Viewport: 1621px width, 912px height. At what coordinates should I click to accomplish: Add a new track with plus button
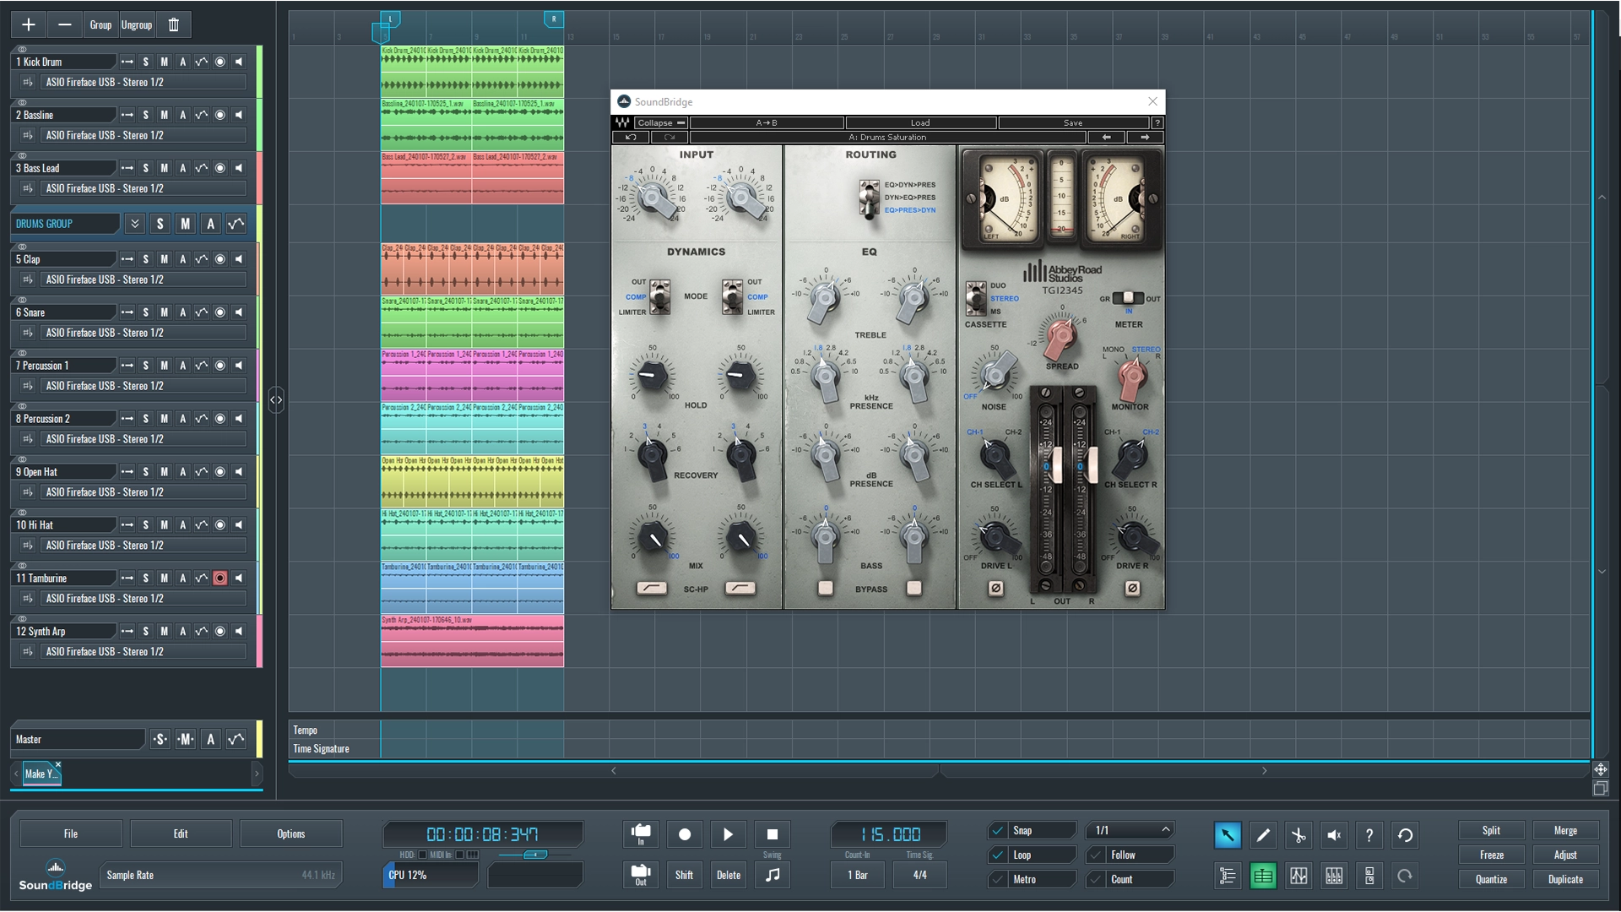click(x=28, y=24)
